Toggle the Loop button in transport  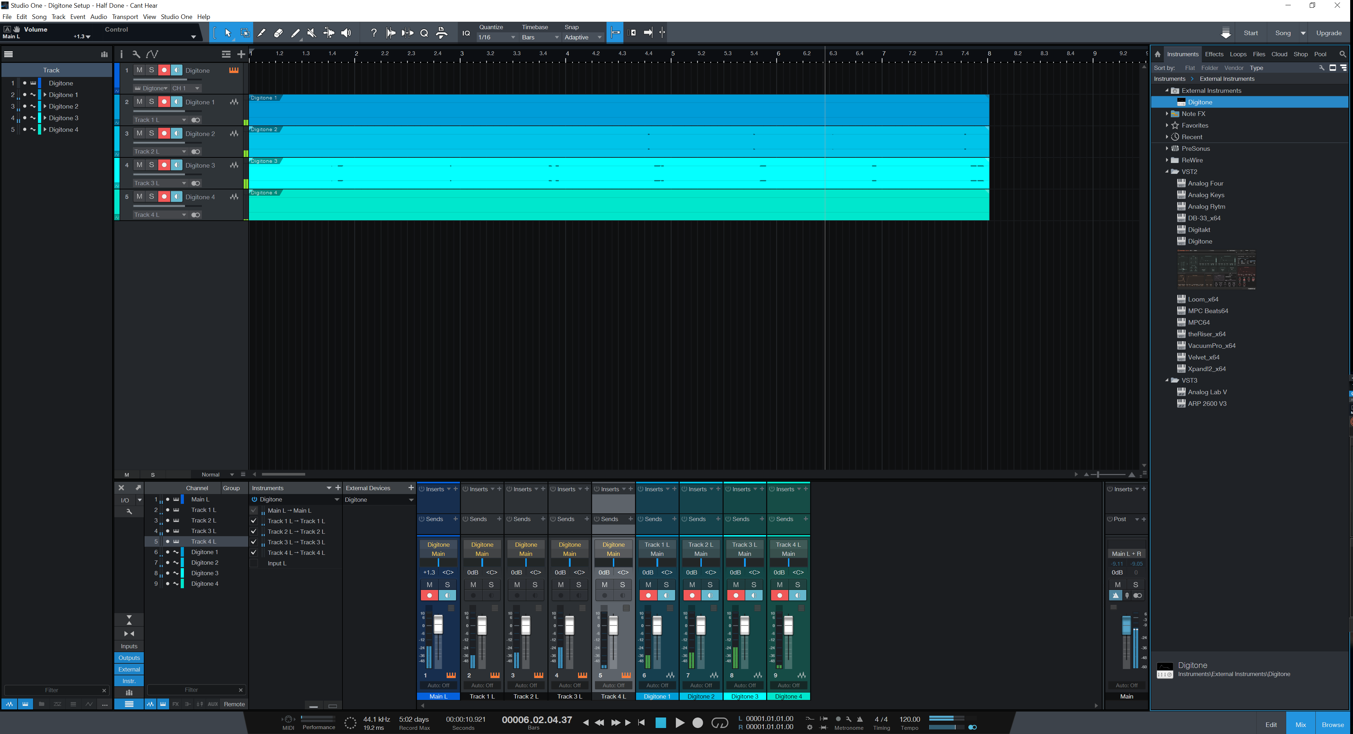point(719,723)
